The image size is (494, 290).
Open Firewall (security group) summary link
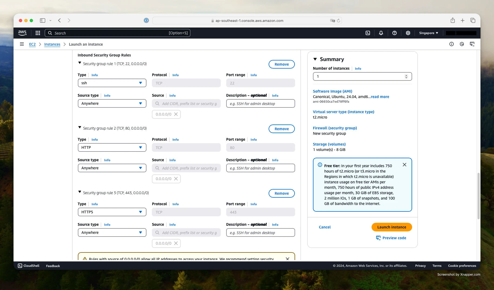pyautogui.click(x=335, y=128)
